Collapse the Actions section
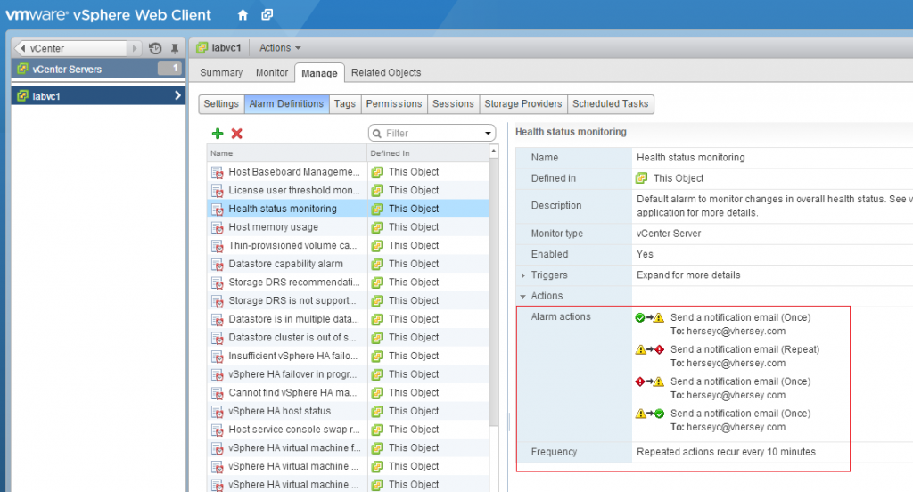913x492 pixels. (522, 296)
